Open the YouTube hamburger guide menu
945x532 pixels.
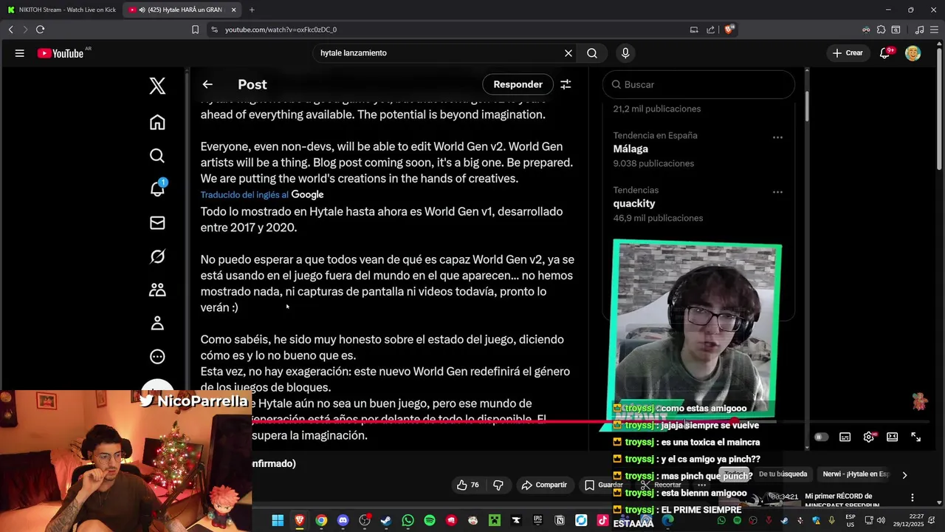point(20,53)
